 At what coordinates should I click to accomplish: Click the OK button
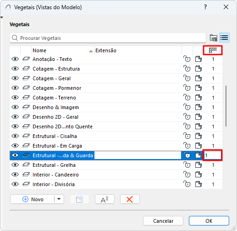209,221
